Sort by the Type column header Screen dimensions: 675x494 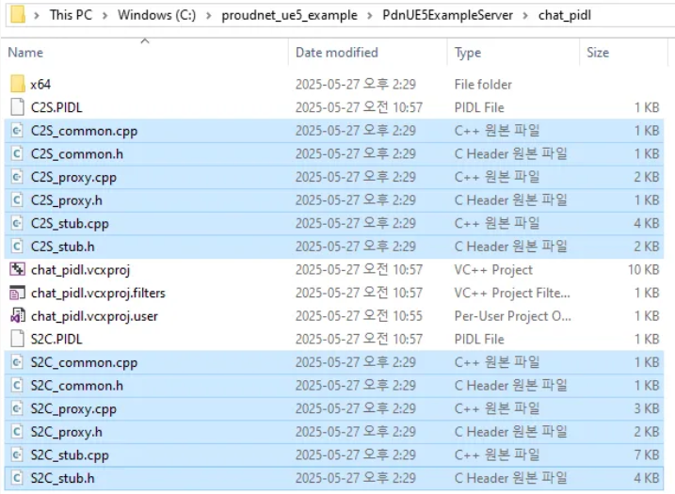[x=468, y=53]
